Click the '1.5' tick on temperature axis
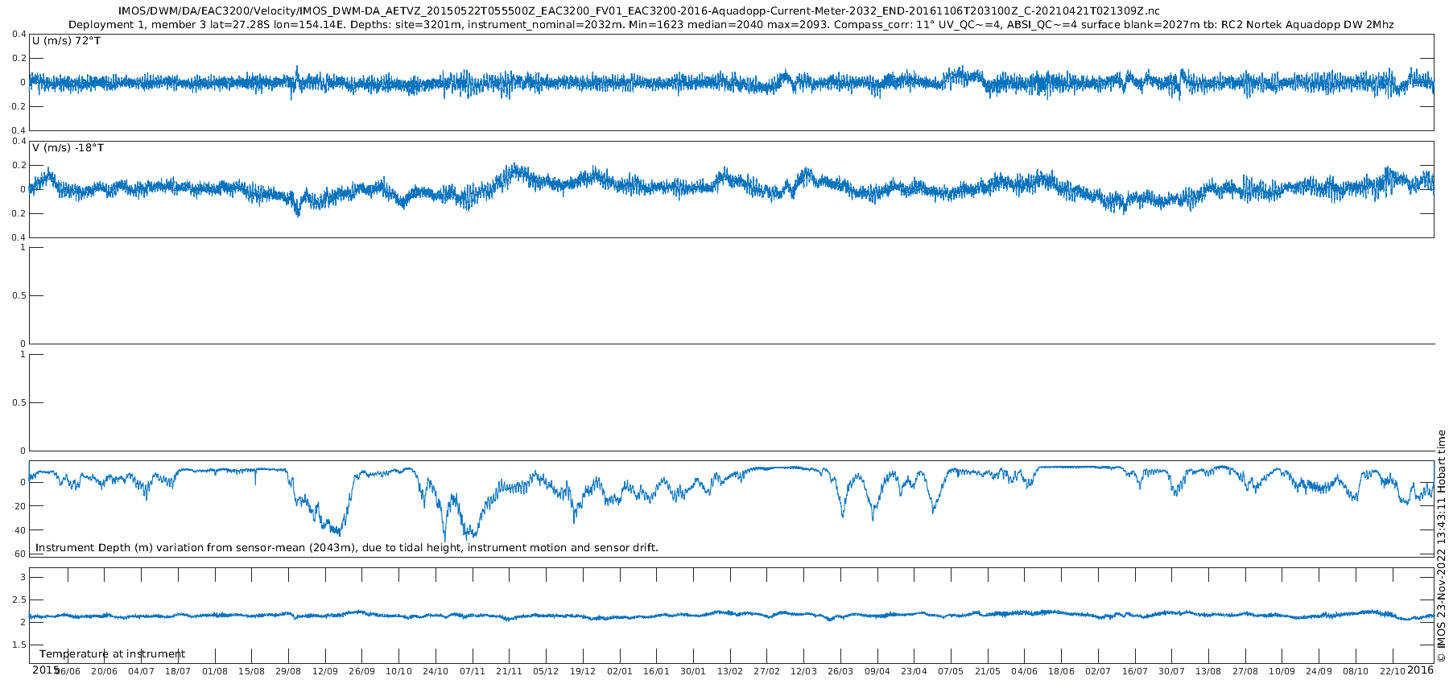 point(18,645)
